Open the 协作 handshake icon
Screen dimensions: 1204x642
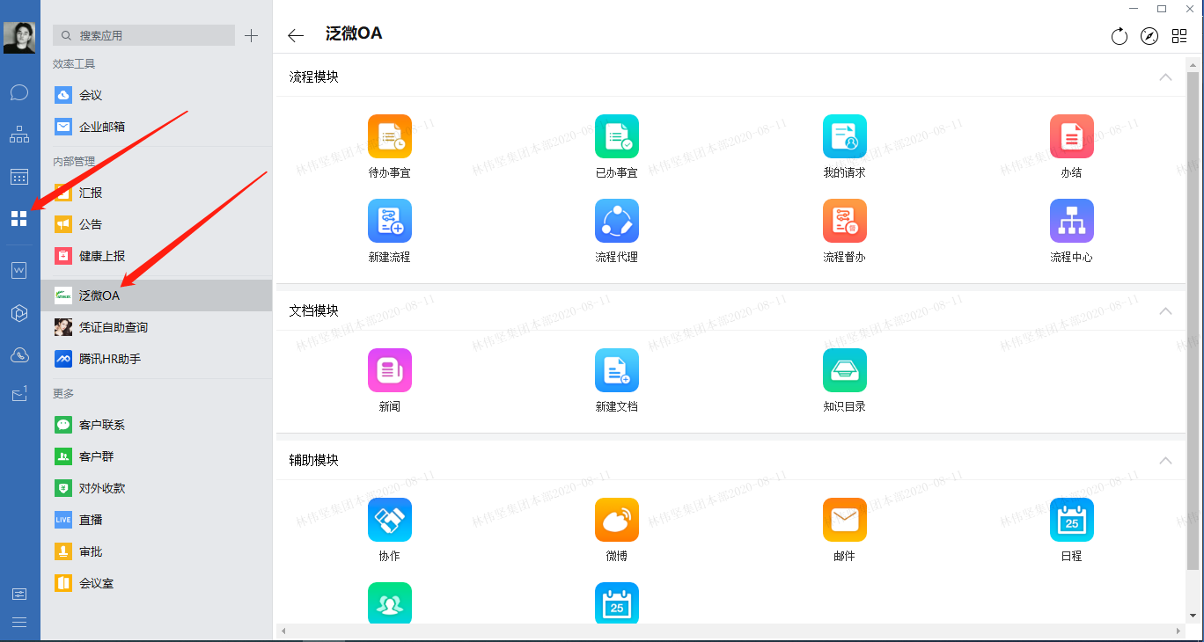tap(390, 520)
